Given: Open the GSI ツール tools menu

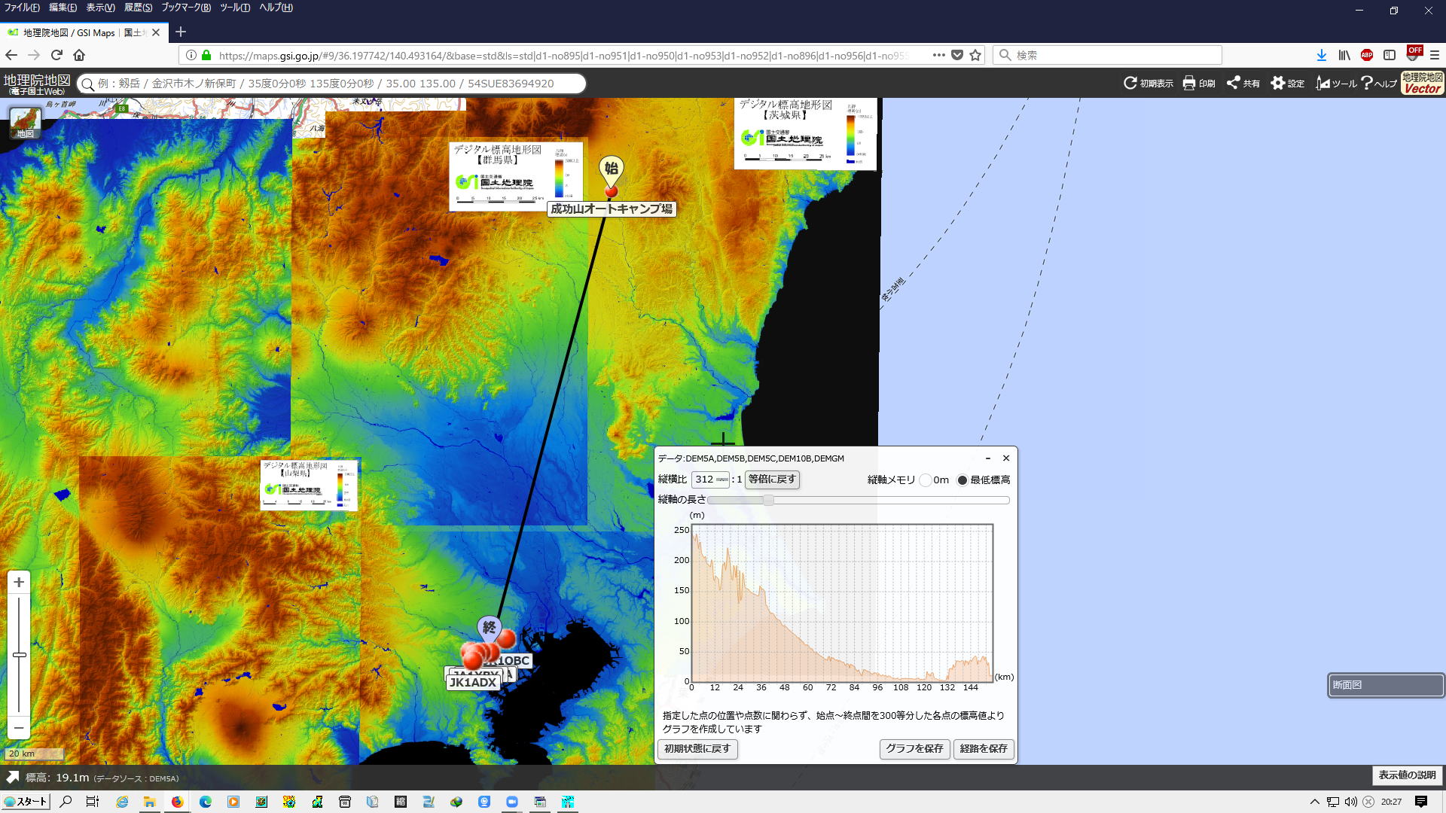Looking at the screenshot, I should [1336, 84].
